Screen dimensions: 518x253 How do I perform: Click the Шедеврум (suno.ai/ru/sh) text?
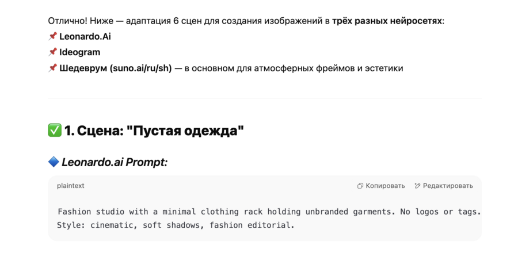click(115, 68)
